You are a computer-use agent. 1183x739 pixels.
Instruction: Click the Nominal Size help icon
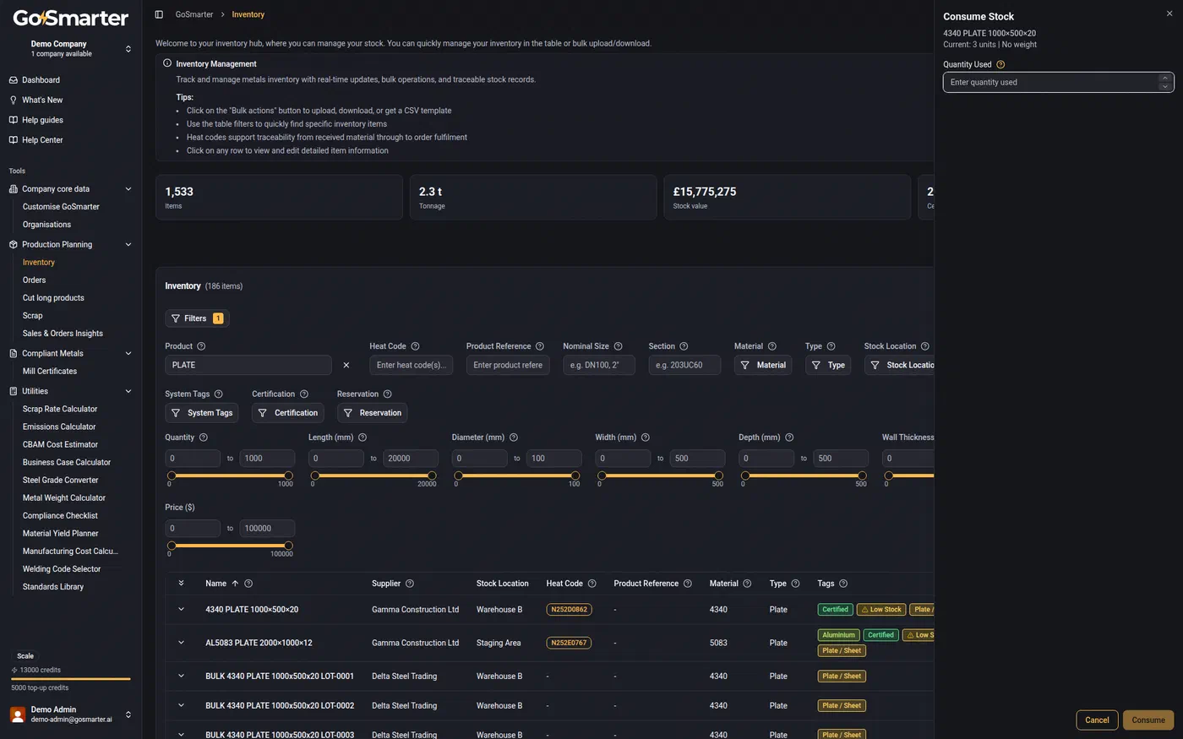tap(618, 346)
